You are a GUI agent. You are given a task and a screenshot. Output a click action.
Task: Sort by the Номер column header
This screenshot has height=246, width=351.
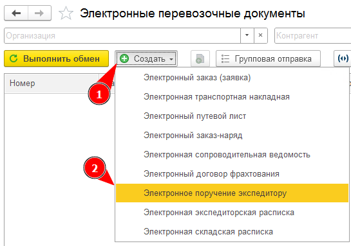(52, 83)
